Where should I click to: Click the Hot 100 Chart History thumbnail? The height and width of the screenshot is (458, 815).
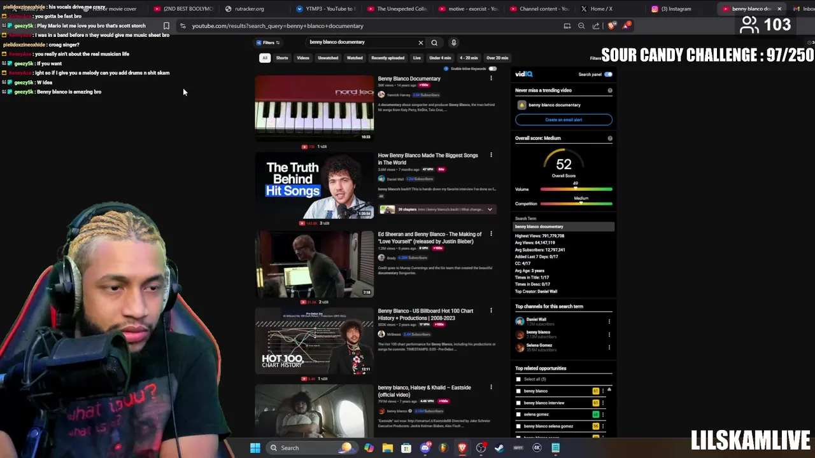coord(315,341)
